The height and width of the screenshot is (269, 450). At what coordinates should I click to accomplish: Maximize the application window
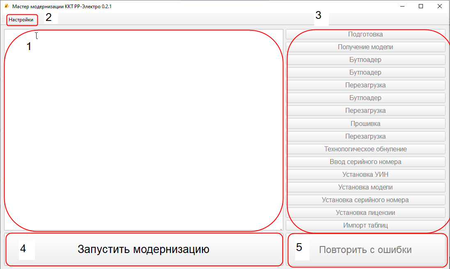click(x=421, y=7)
